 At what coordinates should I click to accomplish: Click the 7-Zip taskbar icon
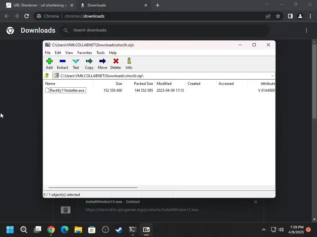146,230
